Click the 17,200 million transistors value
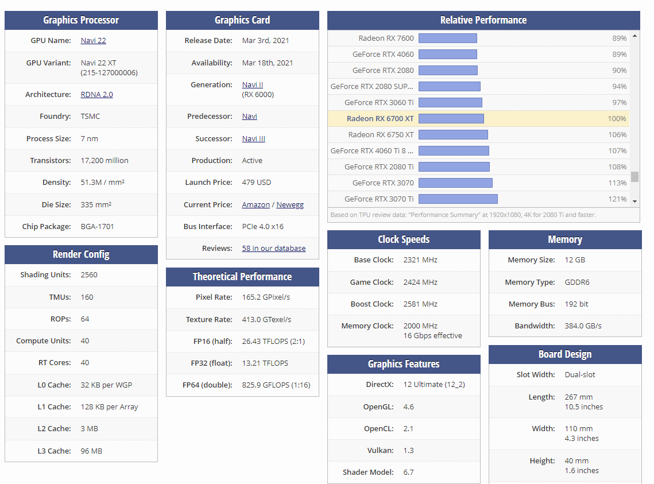This screenshot has width=654, height=484. [x=105, y=161]
